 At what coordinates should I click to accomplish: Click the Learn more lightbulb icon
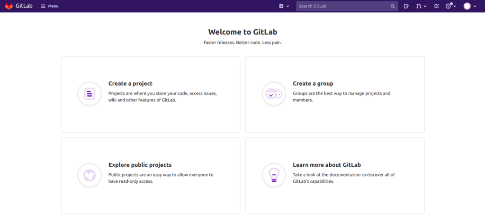[x=274, y=175]
